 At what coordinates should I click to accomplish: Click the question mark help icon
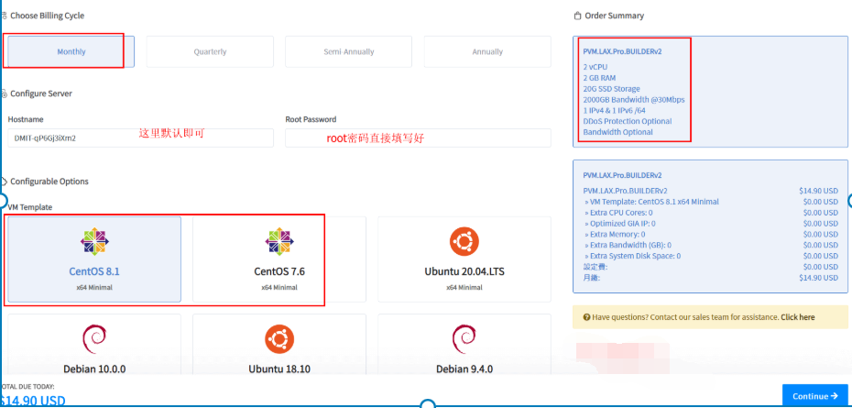pyautogui.click(x=586, y=317)
